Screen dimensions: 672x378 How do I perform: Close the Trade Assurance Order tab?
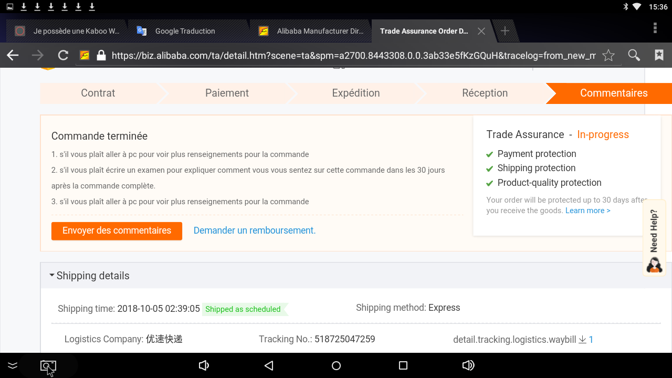[x=481, y=31]
